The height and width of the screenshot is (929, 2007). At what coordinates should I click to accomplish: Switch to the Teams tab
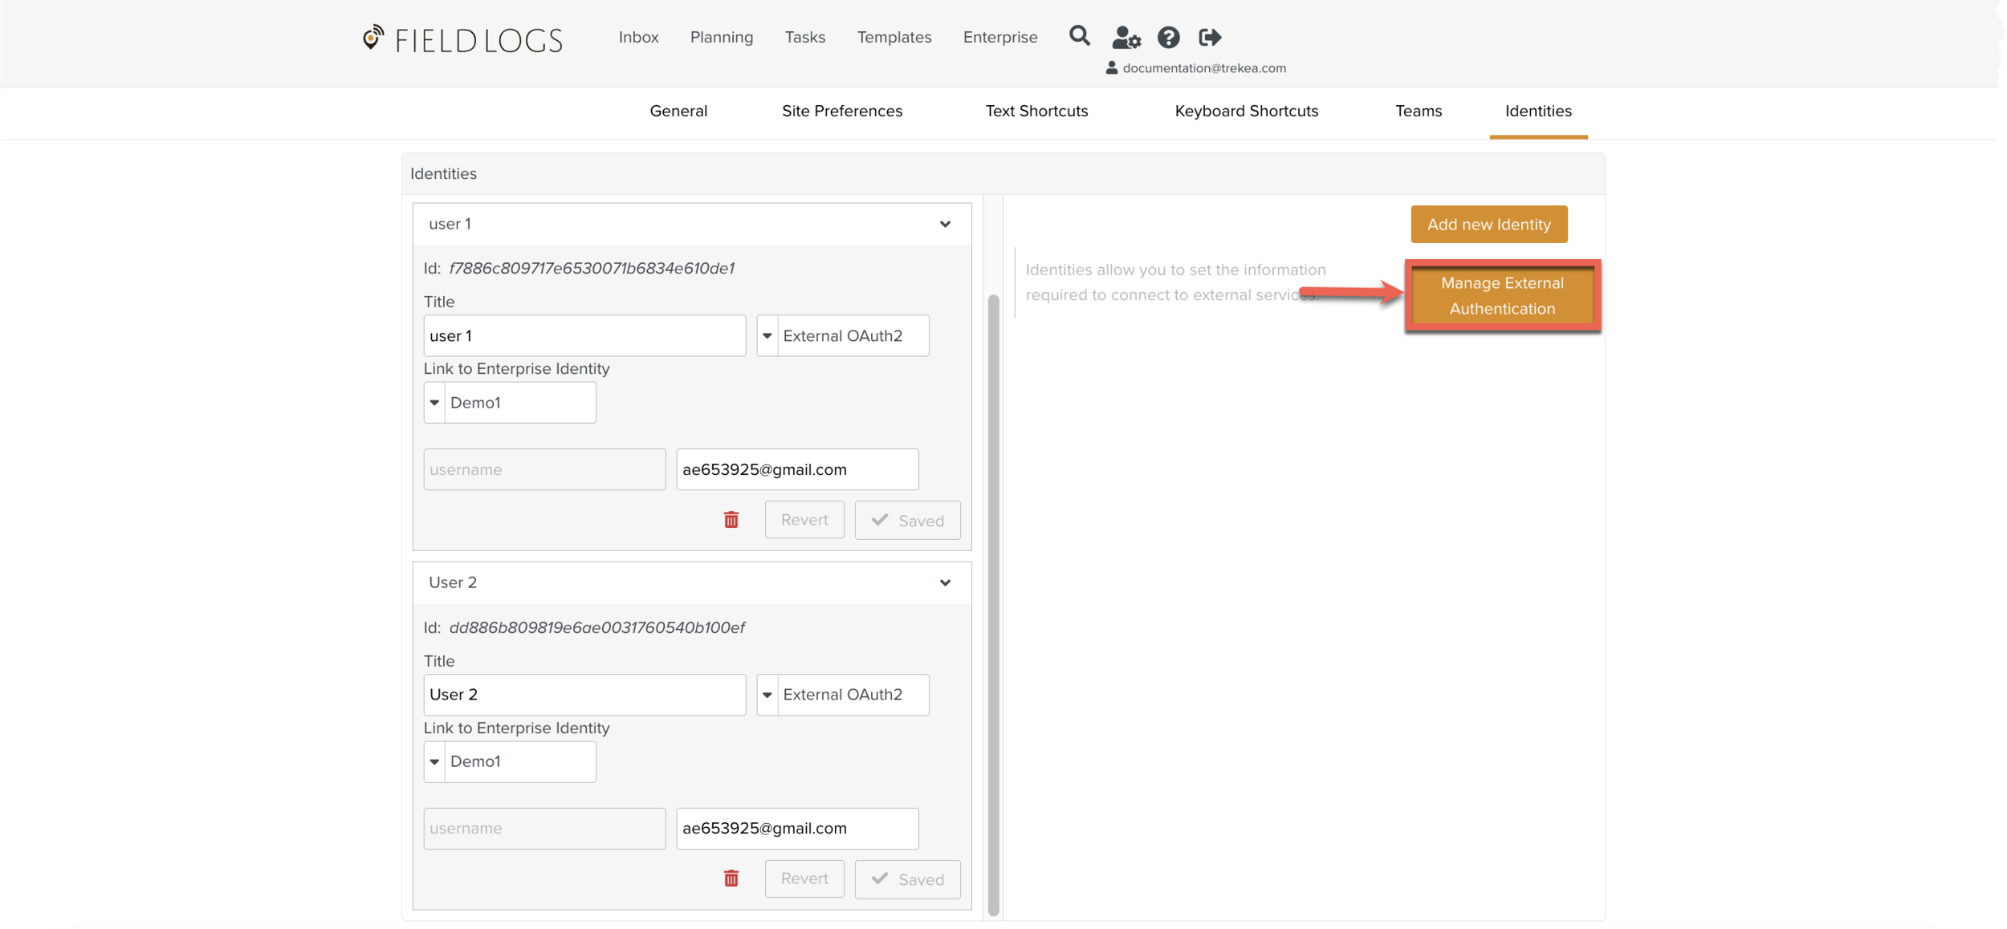pos(1418,111)
